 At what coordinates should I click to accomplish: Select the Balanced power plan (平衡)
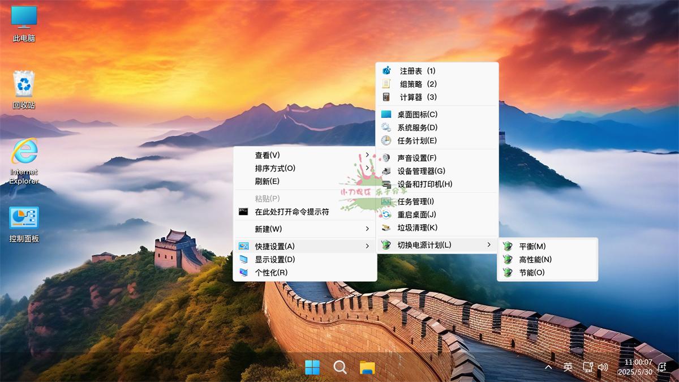532,246
